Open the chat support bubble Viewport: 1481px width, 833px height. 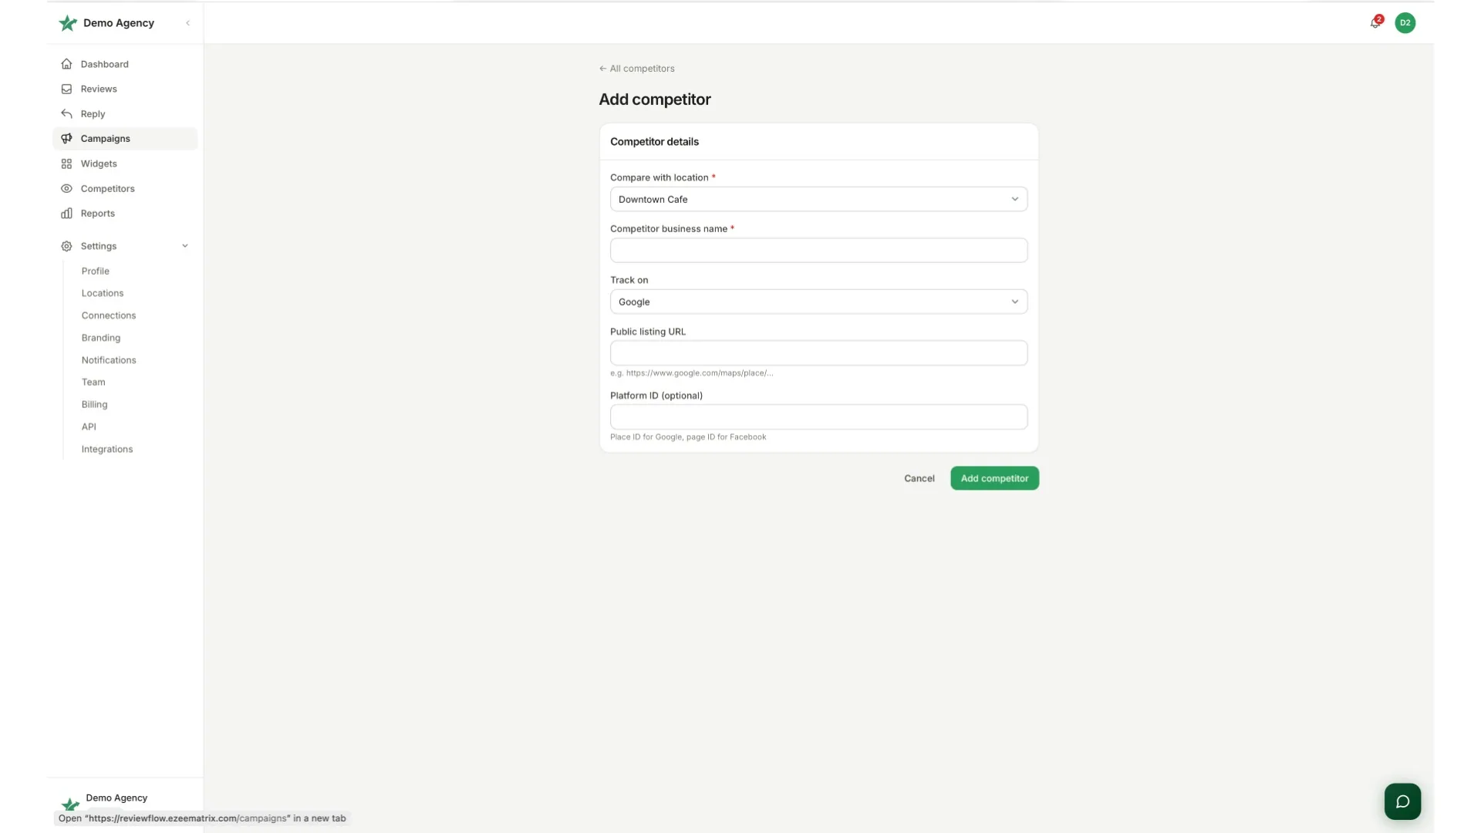pyautogui.click(x=1402, y=801)
